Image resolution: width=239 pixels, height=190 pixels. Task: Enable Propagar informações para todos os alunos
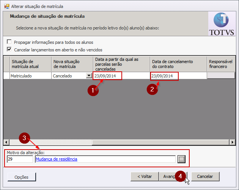[9, 42]
